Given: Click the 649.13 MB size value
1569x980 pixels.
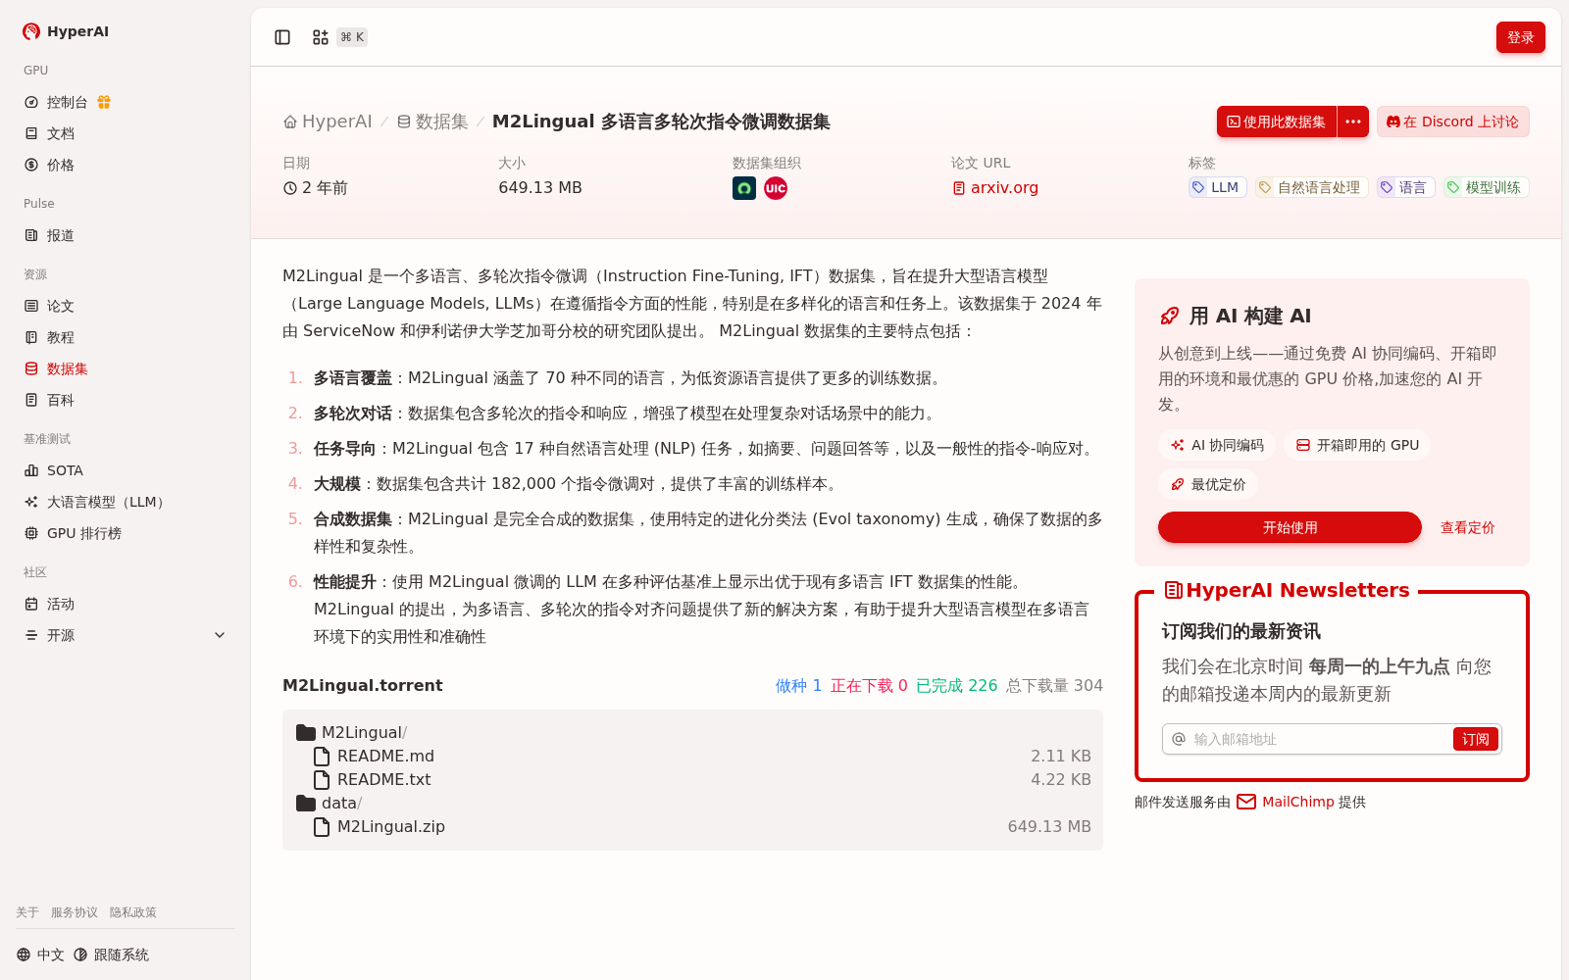Looking at the screenshot, I should pos(540,187).
